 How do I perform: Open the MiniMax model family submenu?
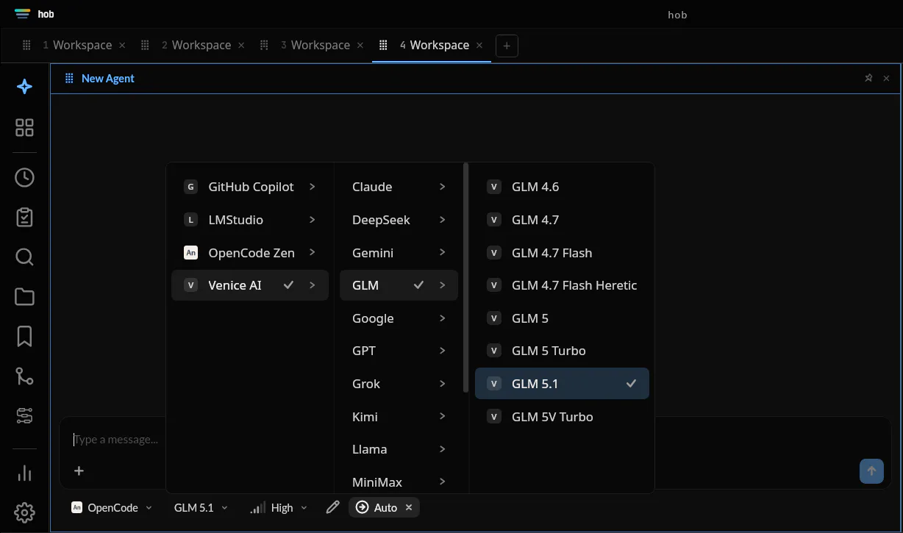pyautogui.click(x=399, y=482)
